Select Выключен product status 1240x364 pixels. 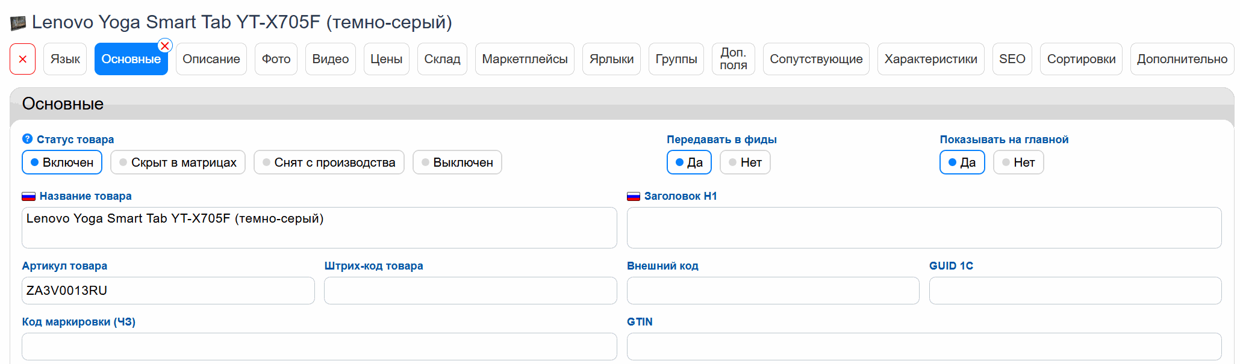[x=457, y=162]
